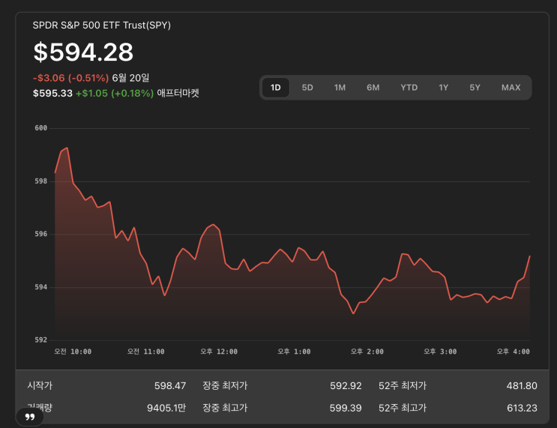Click the 9405.1만 volume value

166,408
